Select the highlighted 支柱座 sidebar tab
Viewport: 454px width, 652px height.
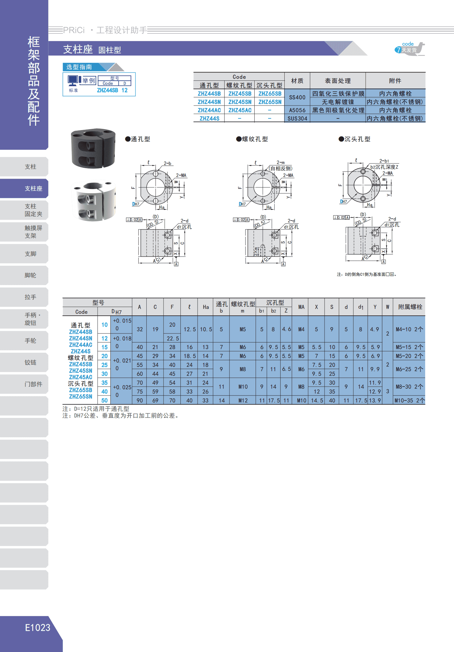pos(24,188)
